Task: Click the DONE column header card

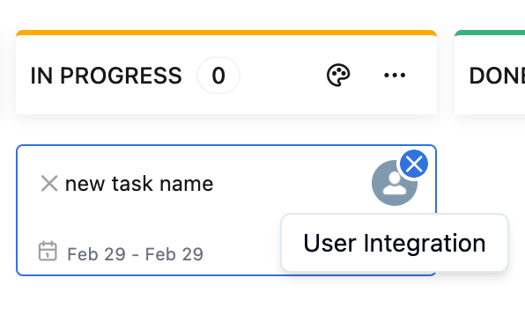Action: (490, 72)
